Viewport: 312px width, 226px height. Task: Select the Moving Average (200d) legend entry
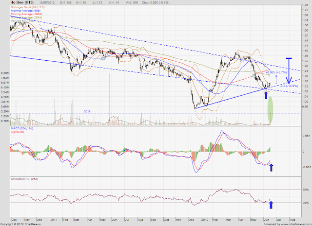[26, 17]
